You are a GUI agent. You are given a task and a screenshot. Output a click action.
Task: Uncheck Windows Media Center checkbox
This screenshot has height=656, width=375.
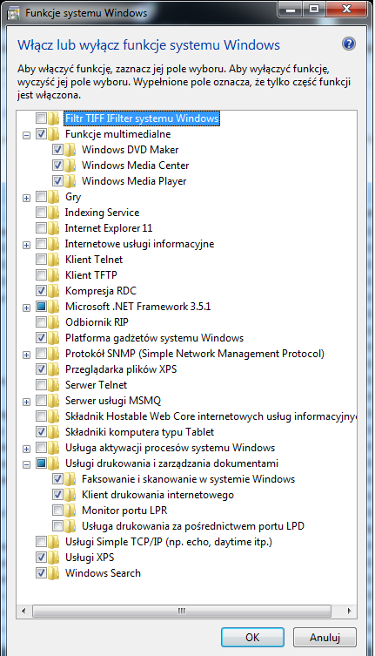tap(57, 166)
